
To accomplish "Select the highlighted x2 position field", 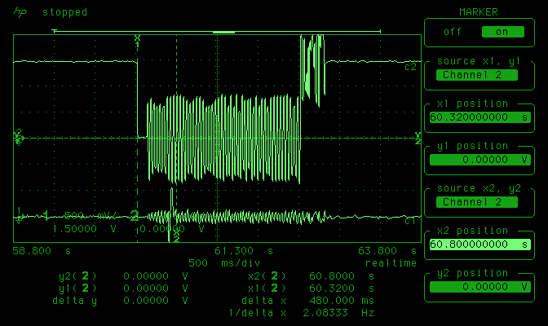I will click(479, 244).
